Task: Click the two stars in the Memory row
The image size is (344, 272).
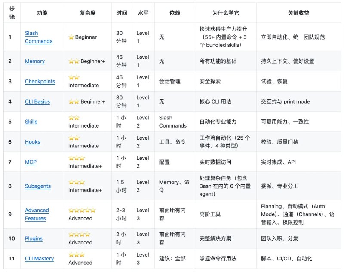Action: pos(74,61)
